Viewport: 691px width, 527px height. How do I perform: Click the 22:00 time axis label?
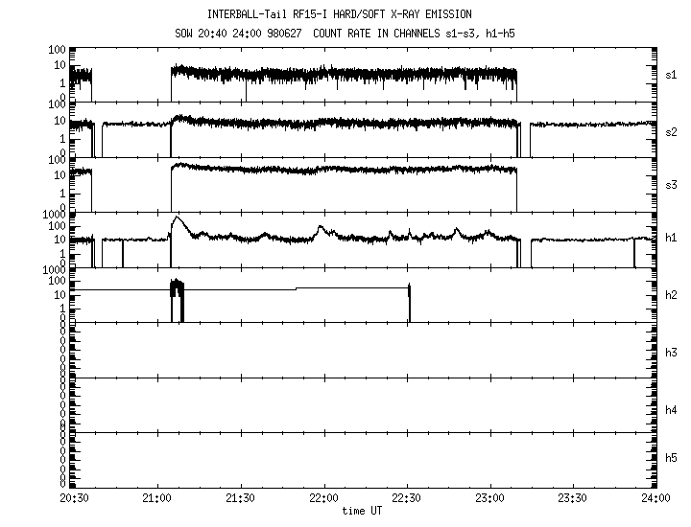[323, 499]
